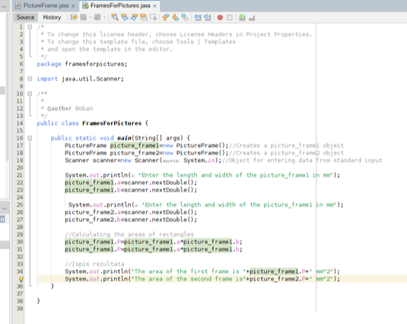Image resolution: width=407 pixels, height=324 pixels.
Task: Click the Find Selection magnifier icon
Action: click(115, 17)
